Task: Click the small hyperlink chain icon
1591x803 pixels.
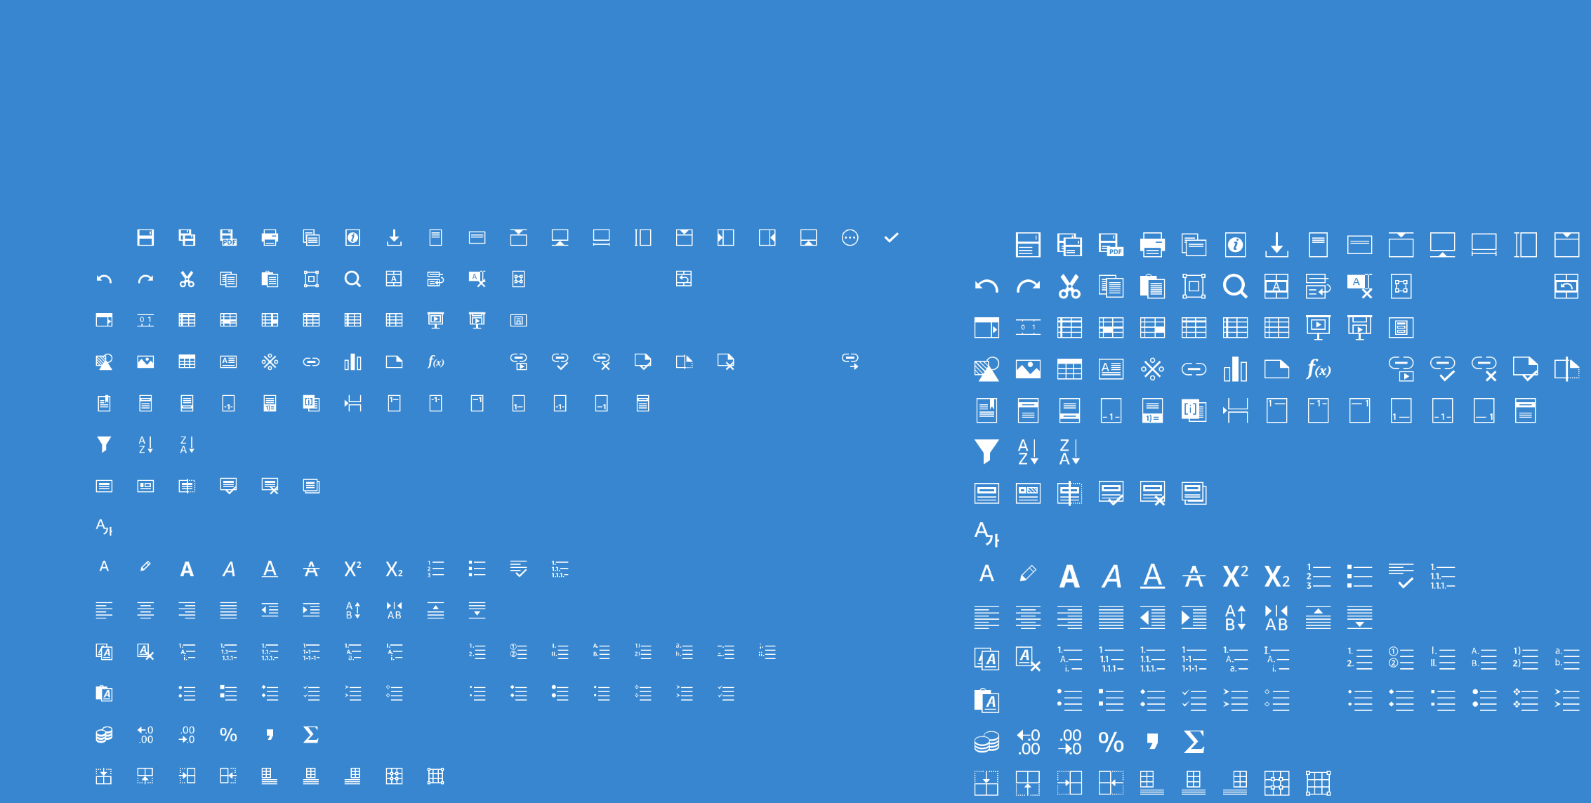Action: (x=311, y=362)
